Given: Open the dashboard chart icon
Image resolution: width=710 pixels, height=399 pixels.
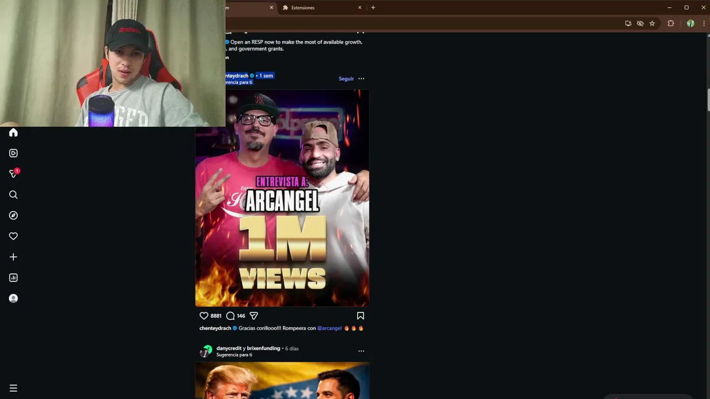Looking at the screenshot, I should [13, 278].
